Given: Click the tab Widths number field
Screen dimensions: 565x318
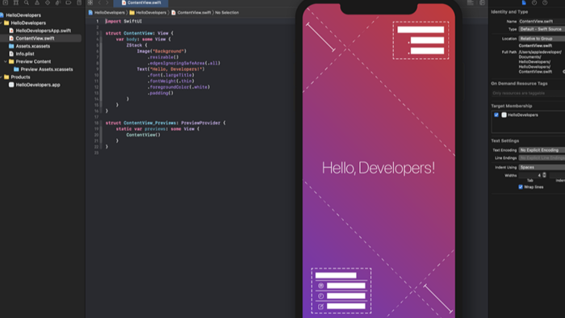Looking at the screenshot, I should point(530,175).
